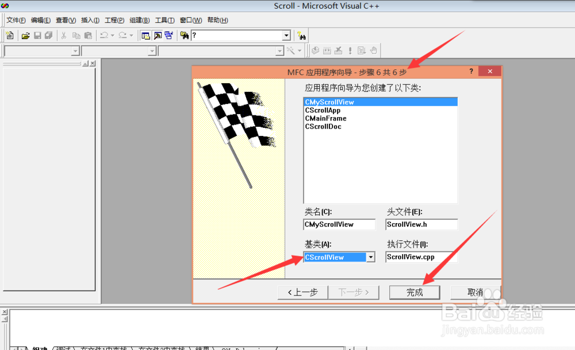Click the Find text input box
The image size is (575, 350).
(237, 36)
